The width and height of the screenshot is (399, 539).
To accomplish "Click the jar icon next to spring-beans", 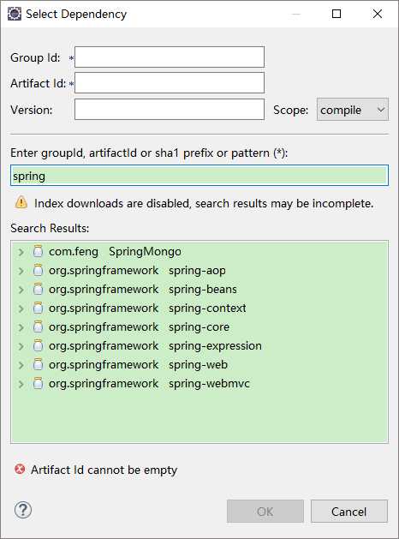I will (38, 289).
